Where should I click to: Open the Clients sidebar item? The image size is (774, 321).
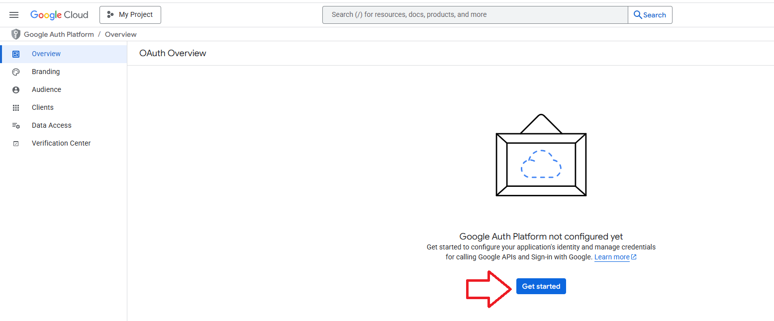(64, 107)
